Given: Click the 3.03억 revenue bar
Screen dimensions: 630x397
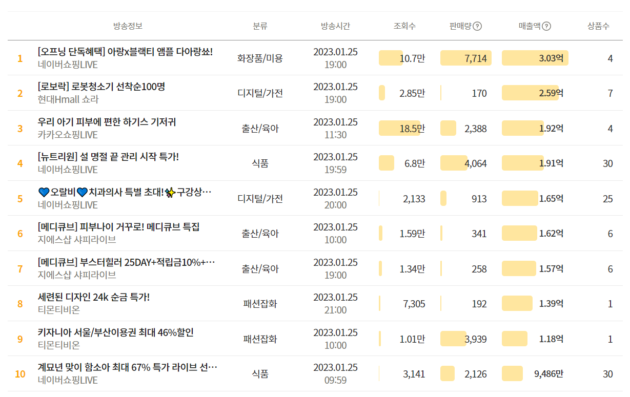Looking at the screenshot, I should pyautogui.click(x=535, y=58).
